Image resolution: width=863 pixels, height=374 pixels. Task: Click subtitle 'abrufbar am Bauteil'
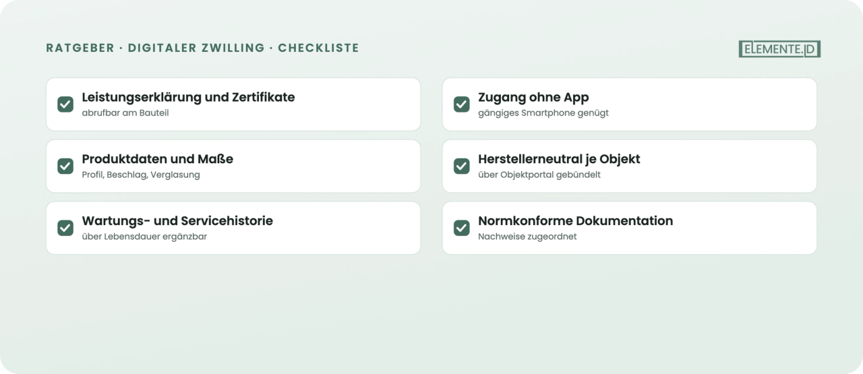tap(125, 113)
